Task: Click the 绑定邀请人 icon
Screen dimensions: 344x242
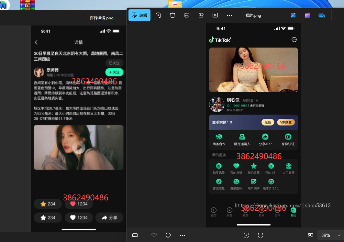Action: click(242, 137)
